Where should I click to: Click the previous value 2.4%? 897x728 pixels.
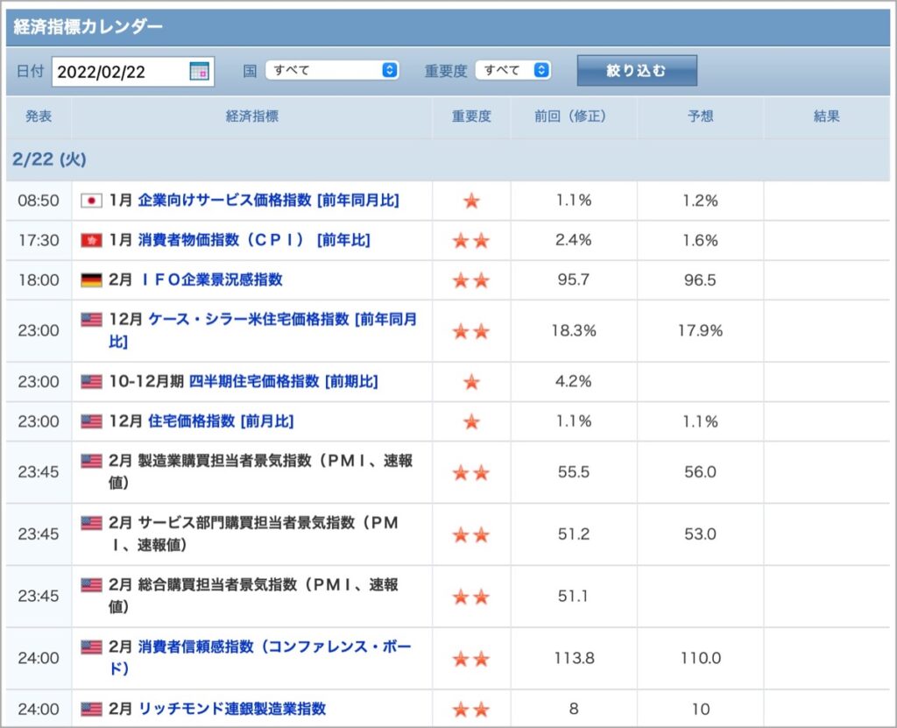(x=574, y=240)
